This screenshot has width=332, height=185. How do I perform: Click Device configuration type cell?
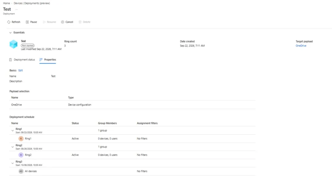80,105
